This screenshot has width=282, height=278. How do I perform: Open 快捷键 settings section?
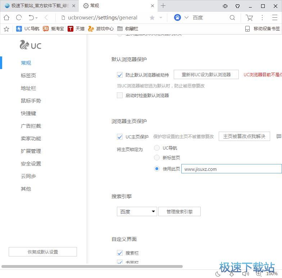(x=28, y=113)
